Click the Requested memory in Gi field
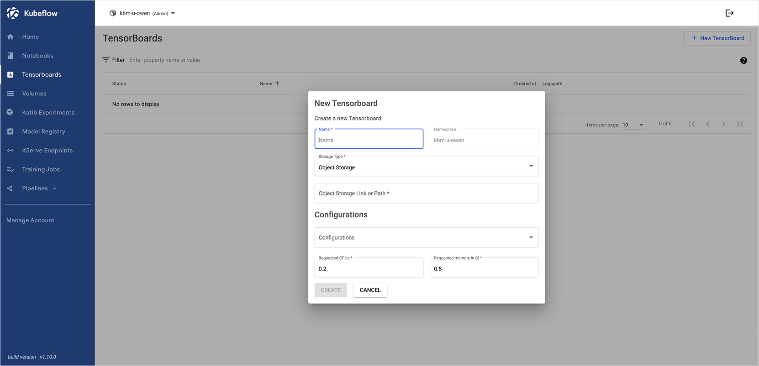Viewport: 759px width, 366px height. pos(484,267)
